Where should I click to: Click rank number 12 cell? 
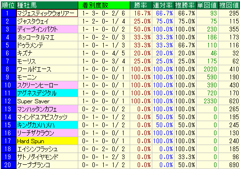coord(8,101)
